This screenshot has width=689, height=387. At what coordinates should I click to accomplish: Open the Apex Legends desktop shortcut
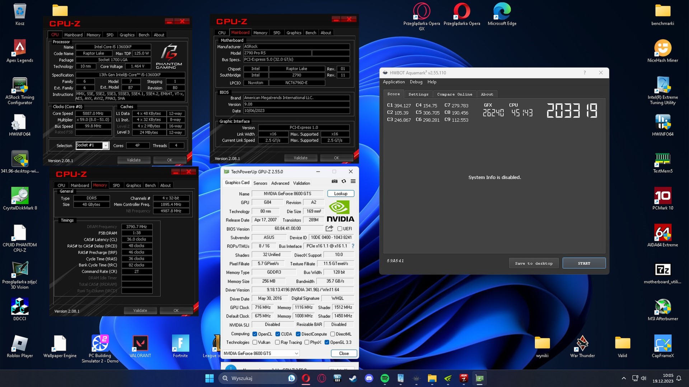[x=20, y=51]
